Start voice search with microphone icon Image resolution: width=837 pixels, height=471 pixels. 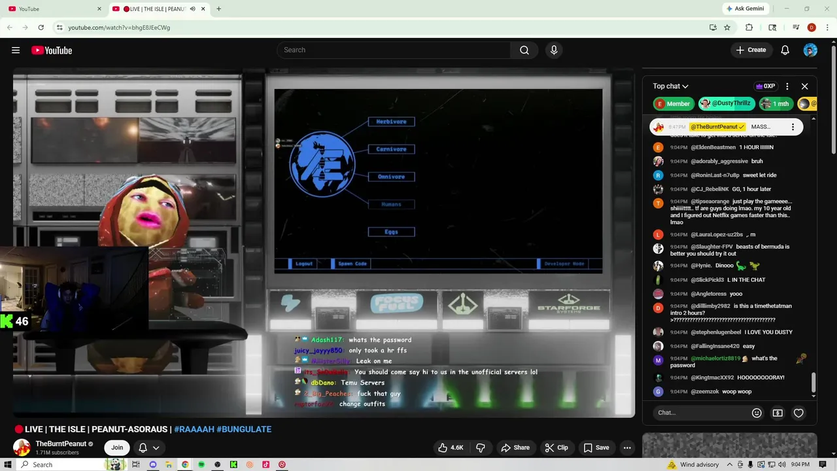pyautogui.click(x=554, y=50)
